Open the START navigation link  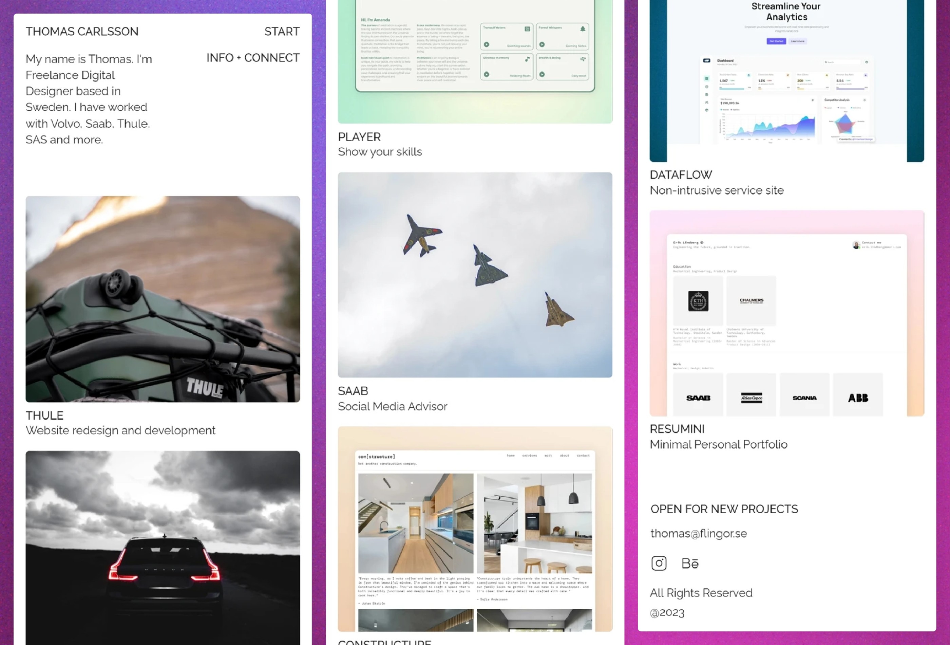point(282,32)
